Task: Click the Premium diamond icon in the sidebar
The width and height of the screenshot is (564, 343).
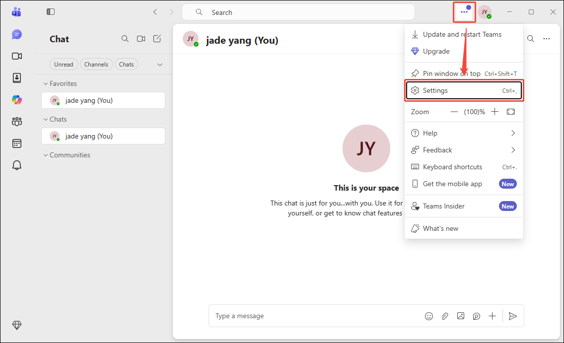Action: [x=16, y=325]
